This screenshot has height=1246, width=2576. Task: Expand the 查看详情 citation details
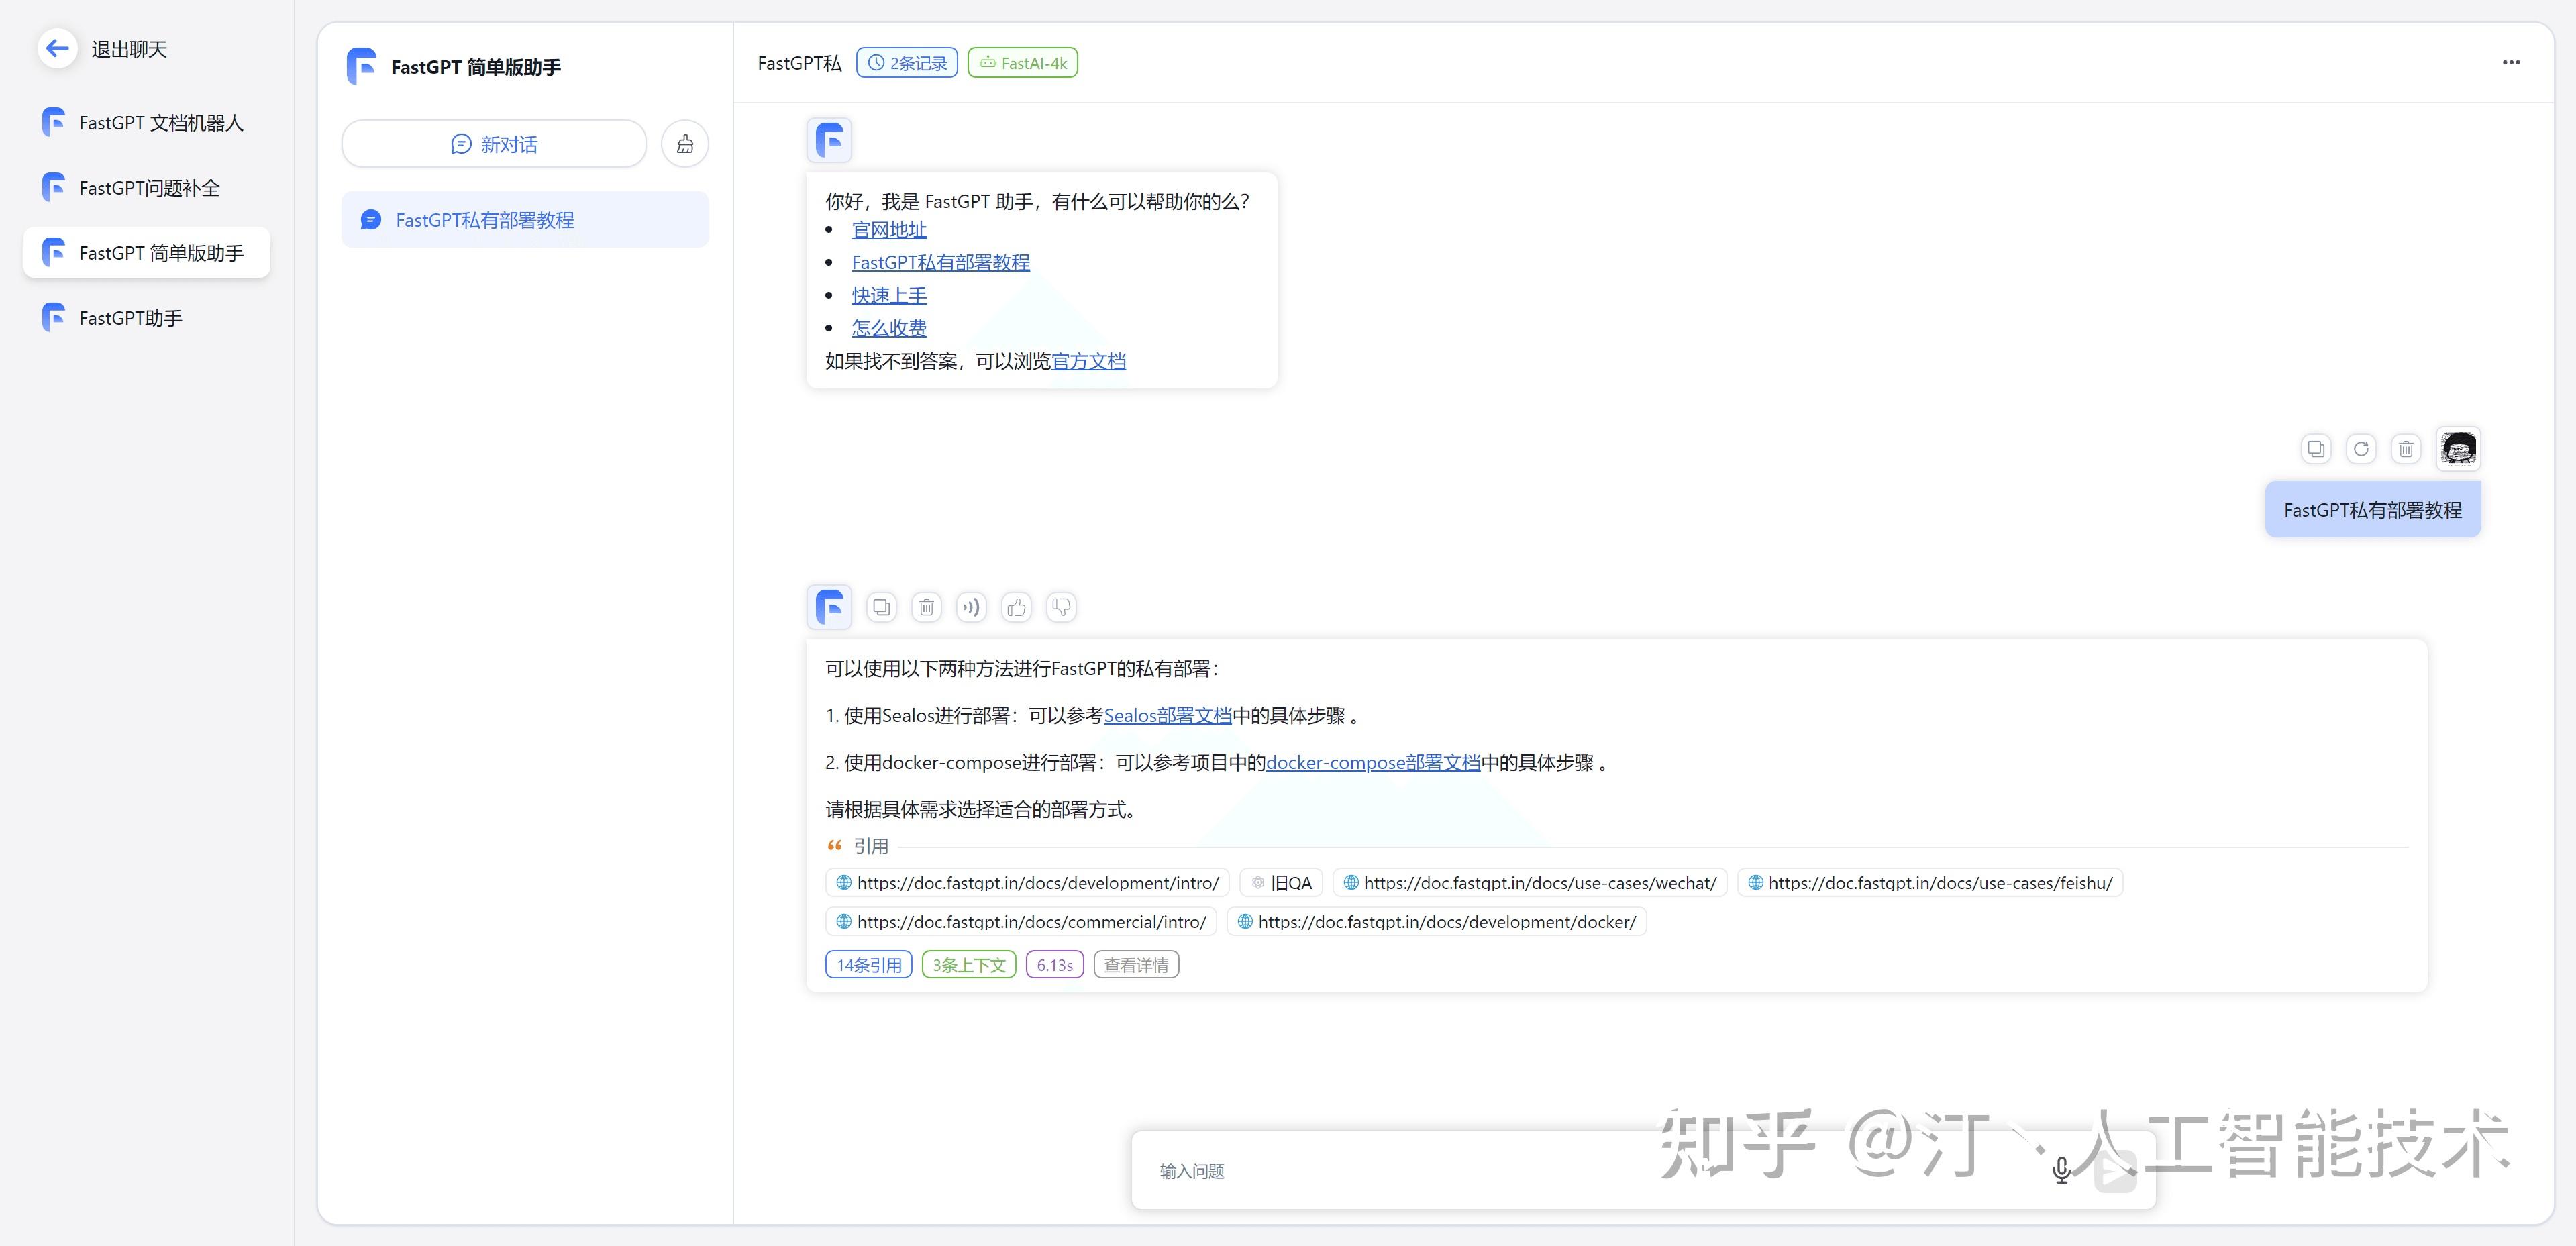[x=1136, y=964]
